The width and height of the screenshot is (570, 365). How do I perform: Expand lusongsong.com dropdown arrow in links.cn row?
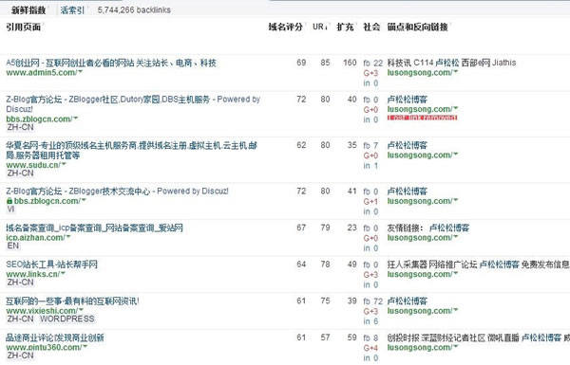[455, 274]
